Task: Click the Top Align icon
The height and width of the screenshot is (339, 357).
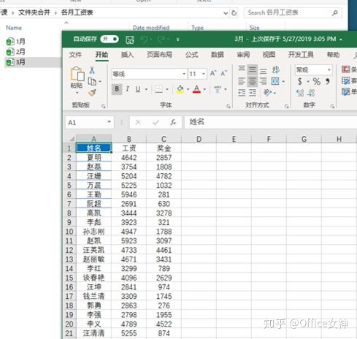Action: [x=242, y=69]
